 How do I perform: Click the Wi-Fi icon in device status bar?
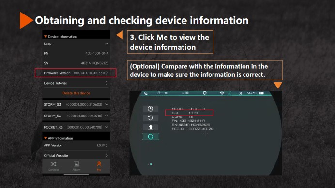point(222,93)
